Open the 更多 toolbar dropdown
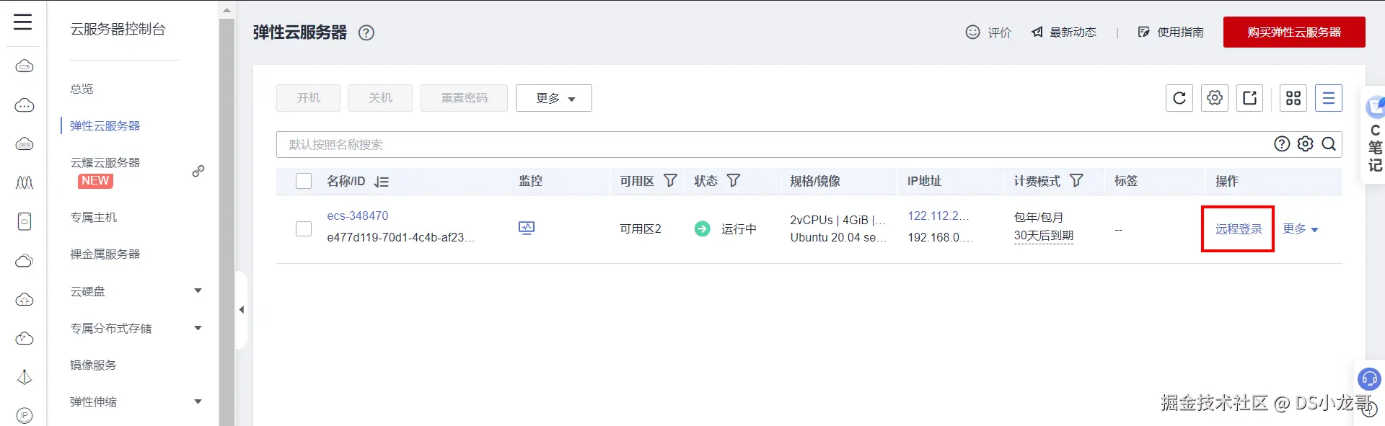Viewport: 1385px width, 426px height. click(x=554, y=98)
